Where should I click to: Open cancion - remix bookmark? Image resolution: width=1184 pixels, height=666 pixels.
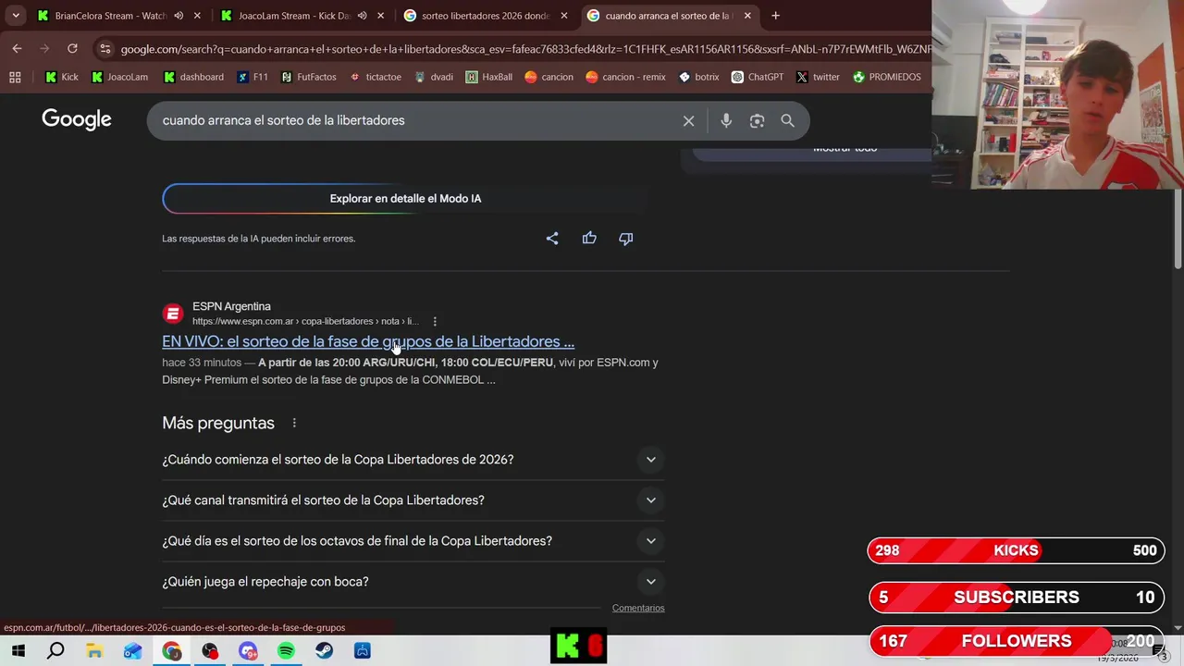(x=625, y=77)
